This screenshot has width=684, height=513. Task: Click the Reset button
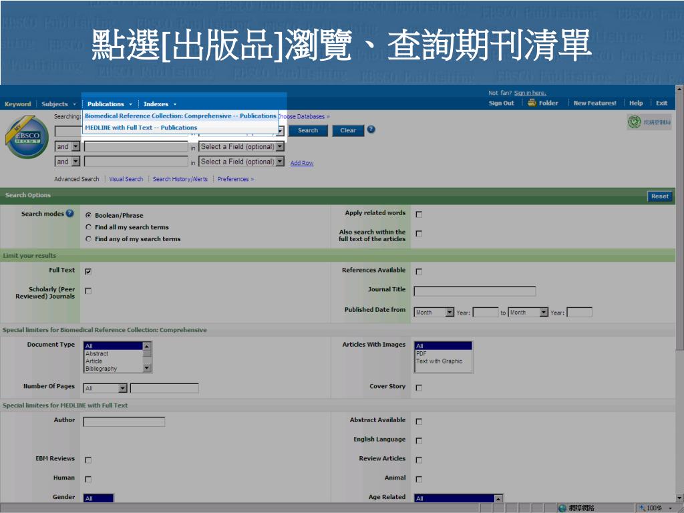pyautogui.click(x=659, y=196)
